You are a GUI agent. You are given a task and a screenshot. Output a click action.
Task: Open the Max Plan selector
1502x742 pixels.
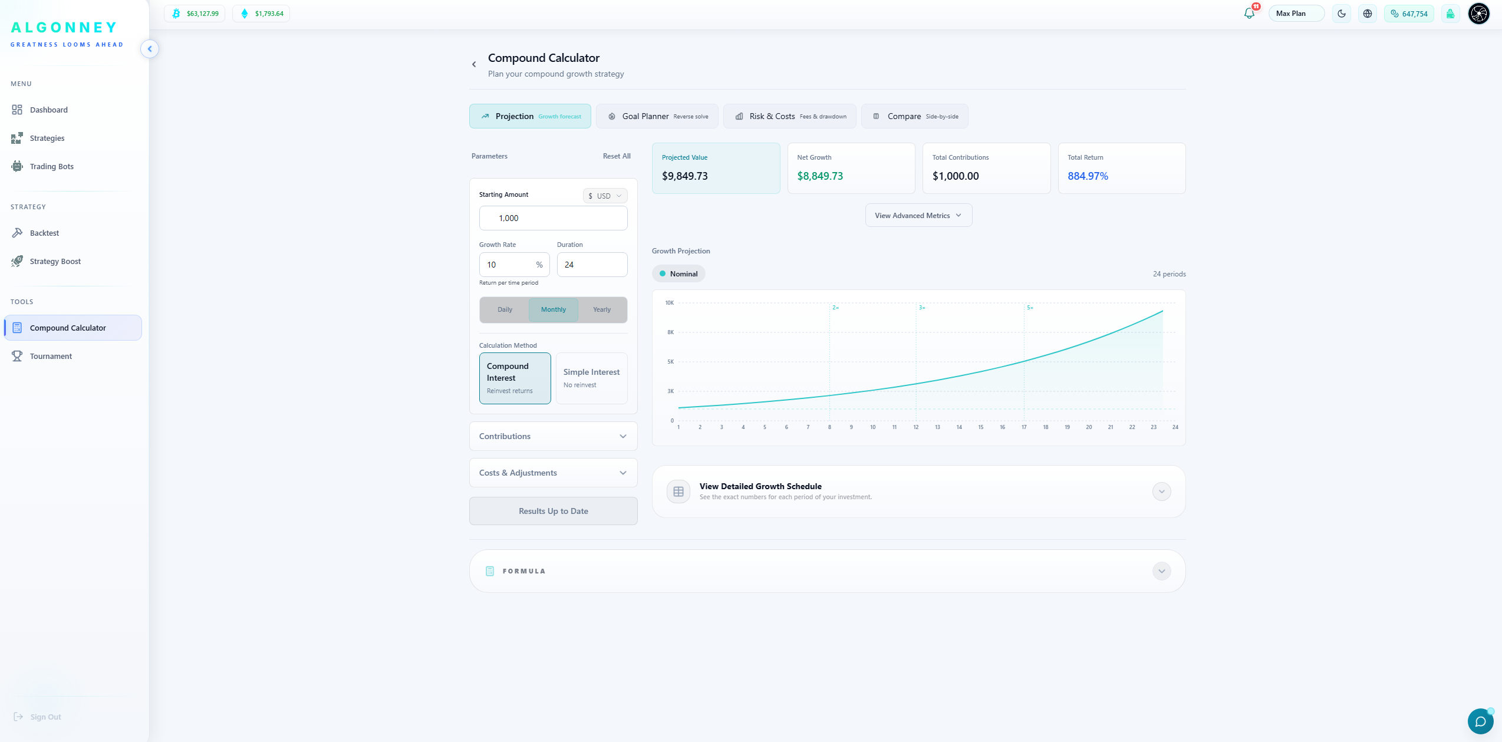coord(1296,14)
